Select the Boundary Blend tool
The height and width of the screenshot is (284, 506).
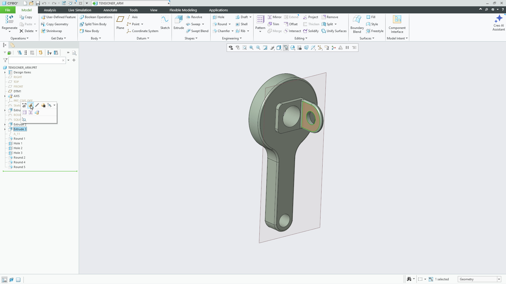click(357, 24)
